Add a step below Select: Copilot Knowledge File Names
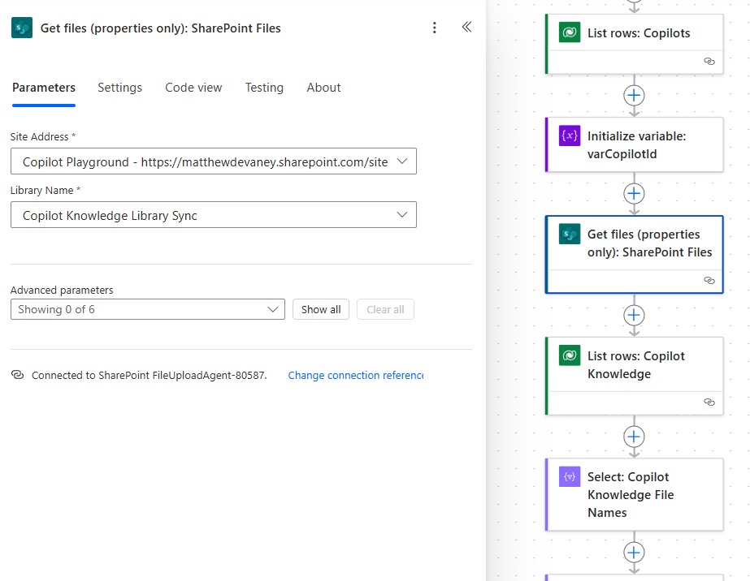Screen dimensions: 750x581 (x=634, y=553)
